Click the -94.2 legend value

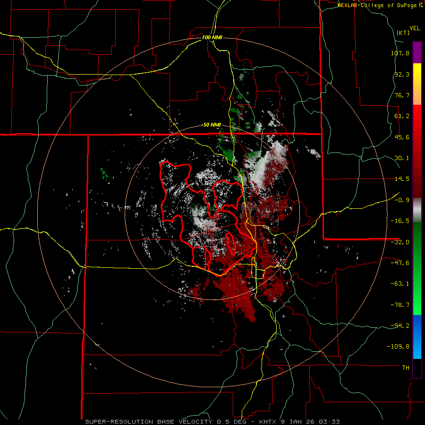click(400, 325)
